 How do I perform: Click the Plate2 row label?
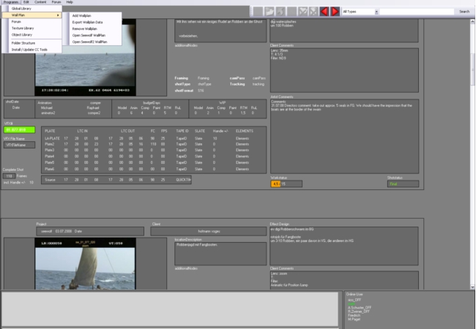[x=50, y=144]
